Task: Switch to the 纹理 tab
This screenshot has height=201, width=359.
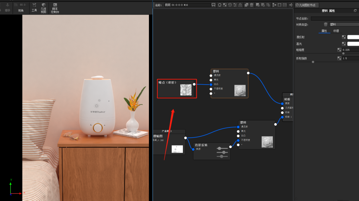Action: (336, 31)
